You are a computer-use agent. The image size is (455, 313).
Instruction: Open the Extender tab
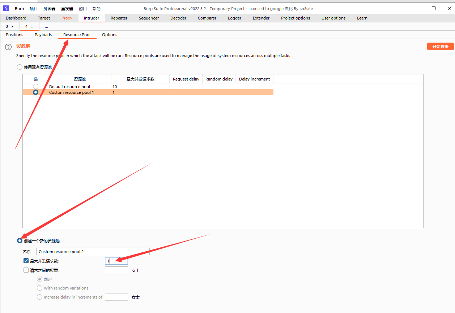[x=261, y=18]
